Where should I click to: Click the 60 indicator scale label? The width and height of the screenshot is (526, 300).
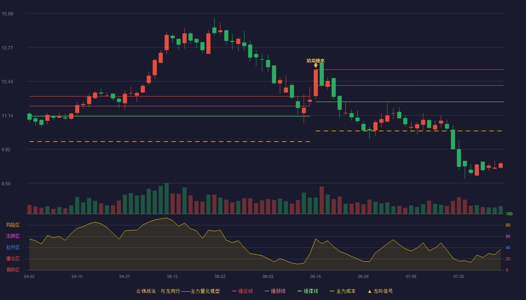508,236
